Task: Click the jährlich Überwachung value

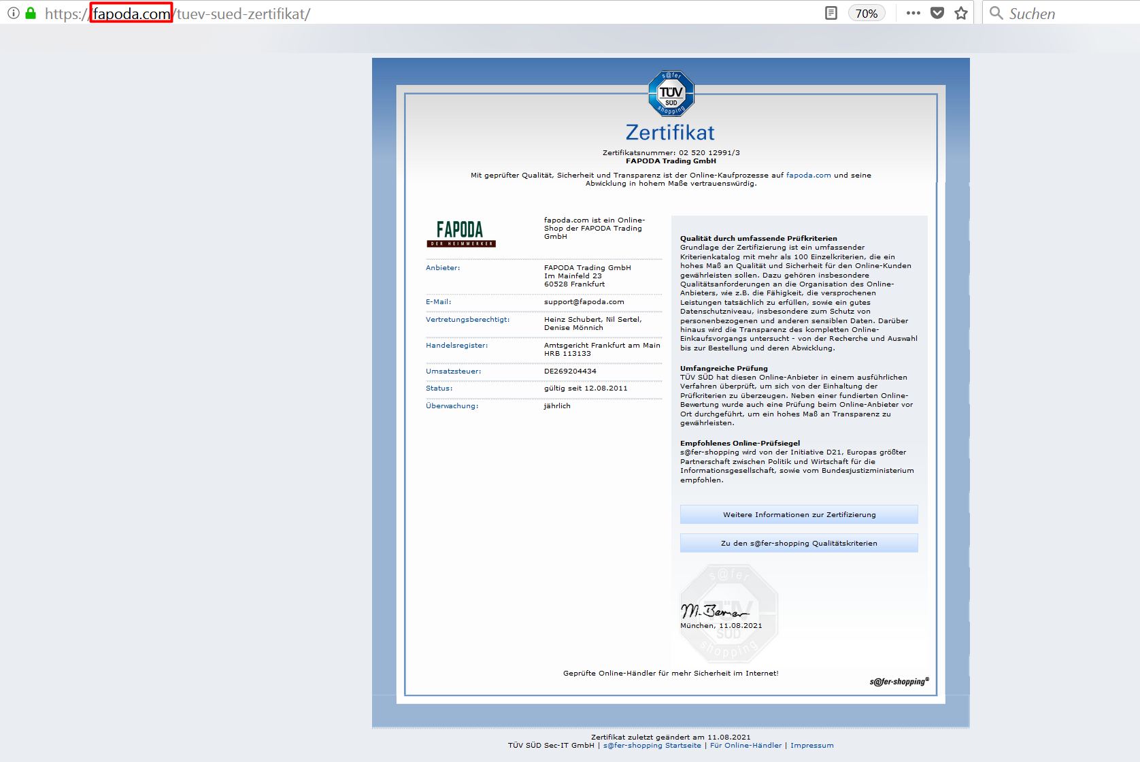Action: click(x=557, y=406)
